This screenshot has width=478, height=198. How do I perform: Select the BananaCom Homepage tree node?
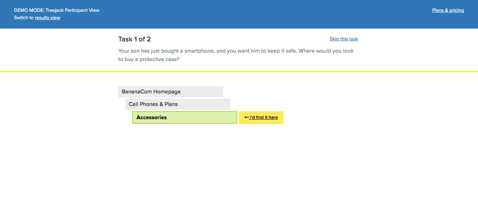(171, 92)
